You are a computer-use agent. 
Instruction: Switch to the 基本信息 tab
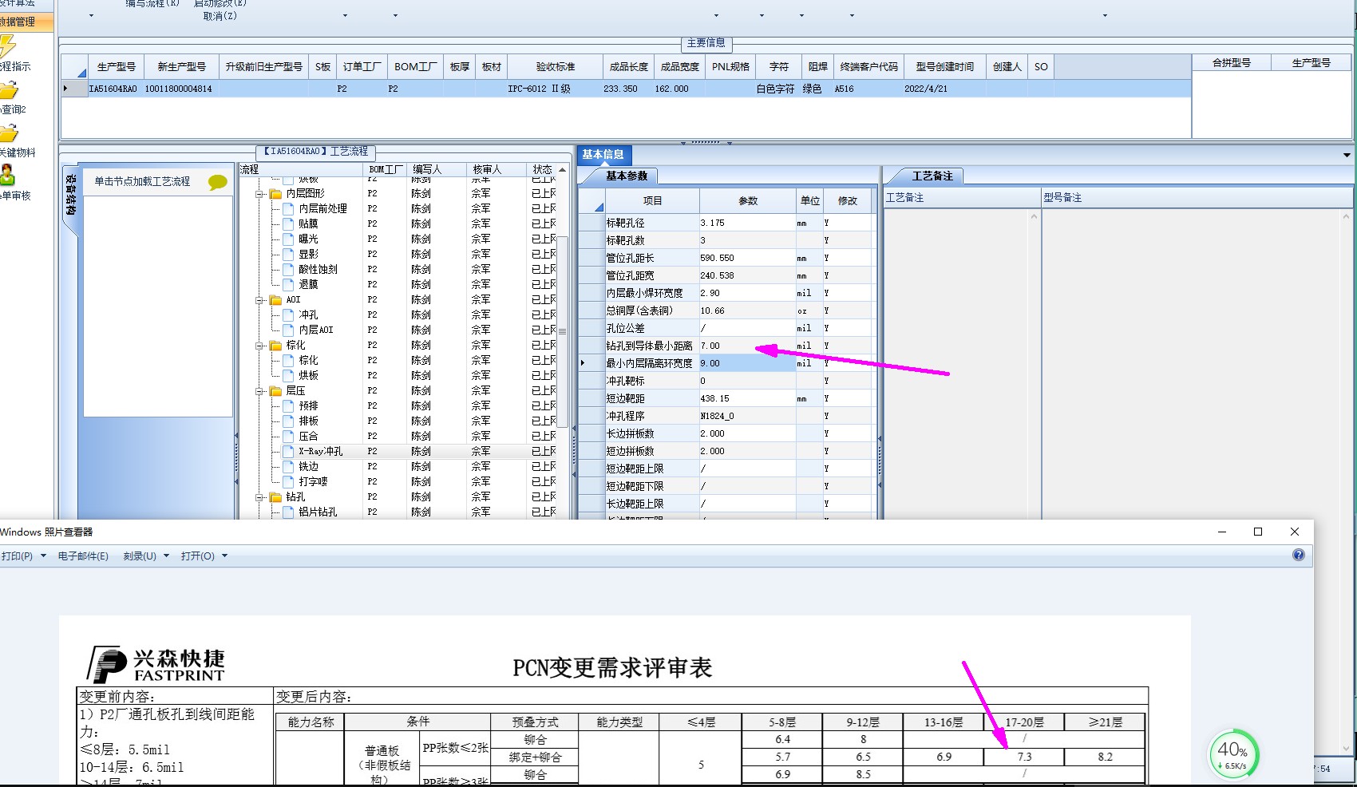pos(603,155)
